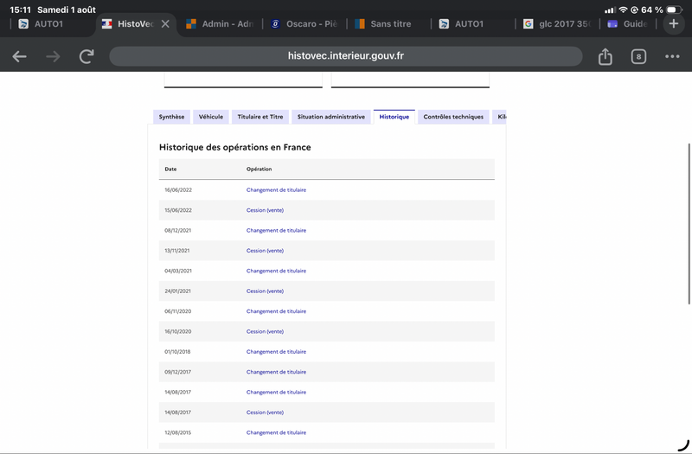The image size is (692, 454).
Task: Open the share sheet icon
Action: (x=605, y=56)
